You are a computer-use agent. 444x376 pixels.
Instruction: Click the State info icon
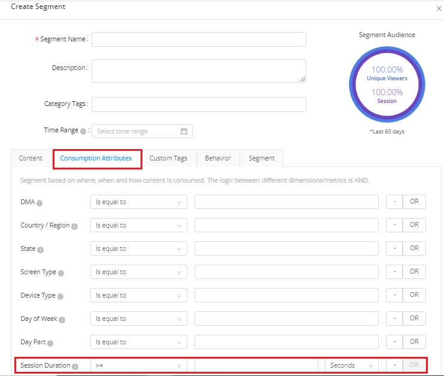[41, 250]
